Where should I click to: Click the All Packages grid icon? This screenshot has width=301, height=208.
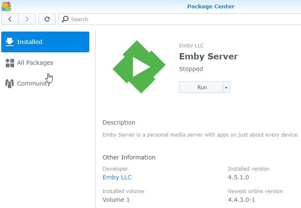pyautogui.click(x=10, y=63)
